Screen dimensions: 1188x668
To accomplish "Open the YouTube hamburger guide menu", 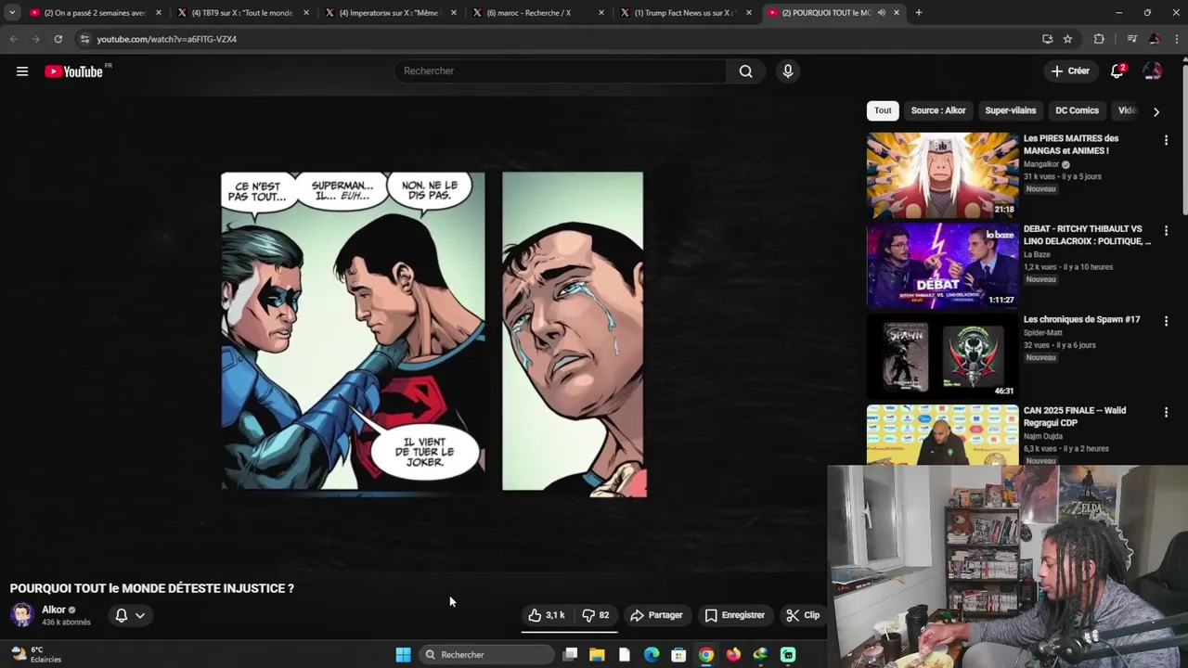I will tap(22, 71).
